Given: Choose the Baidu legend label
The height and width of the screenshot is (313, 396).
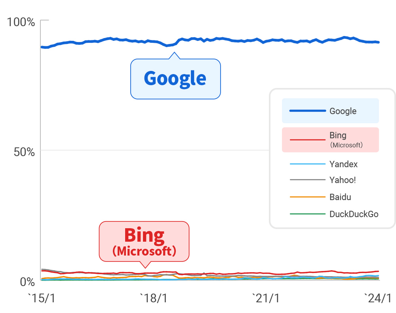Looking at the screenshot, I should [x=340, y=197].
